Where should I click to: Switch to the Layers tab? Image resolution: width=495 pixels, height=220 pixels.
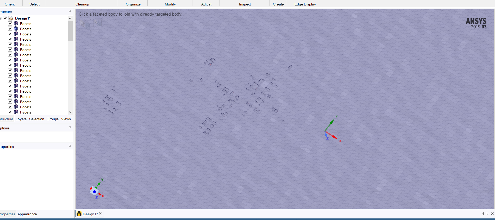click(21, 119)
